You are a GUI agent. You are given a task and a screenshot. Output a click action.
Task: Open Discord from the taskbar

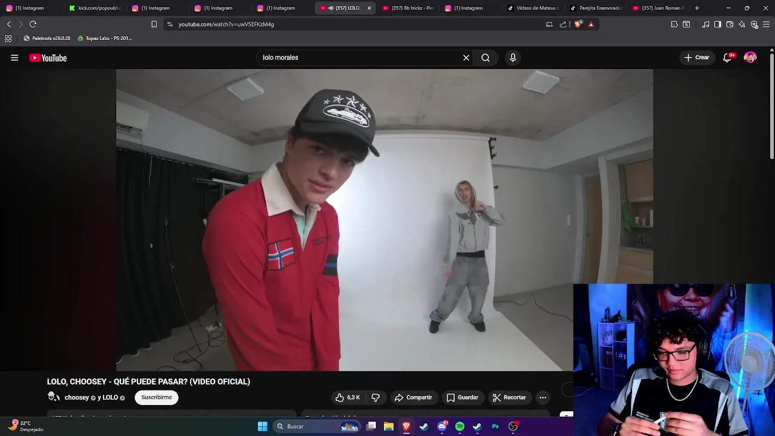click(x=442, y=426)
